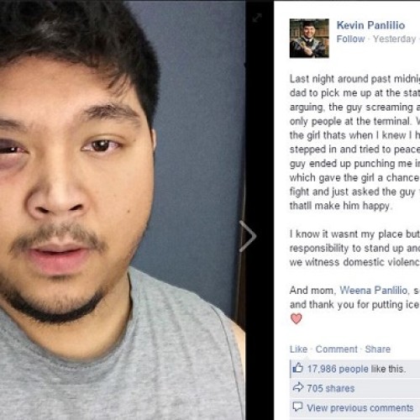
Task: Click the Yesterday timestamp link
Action: pyautogui.click(x=394, y=39)
